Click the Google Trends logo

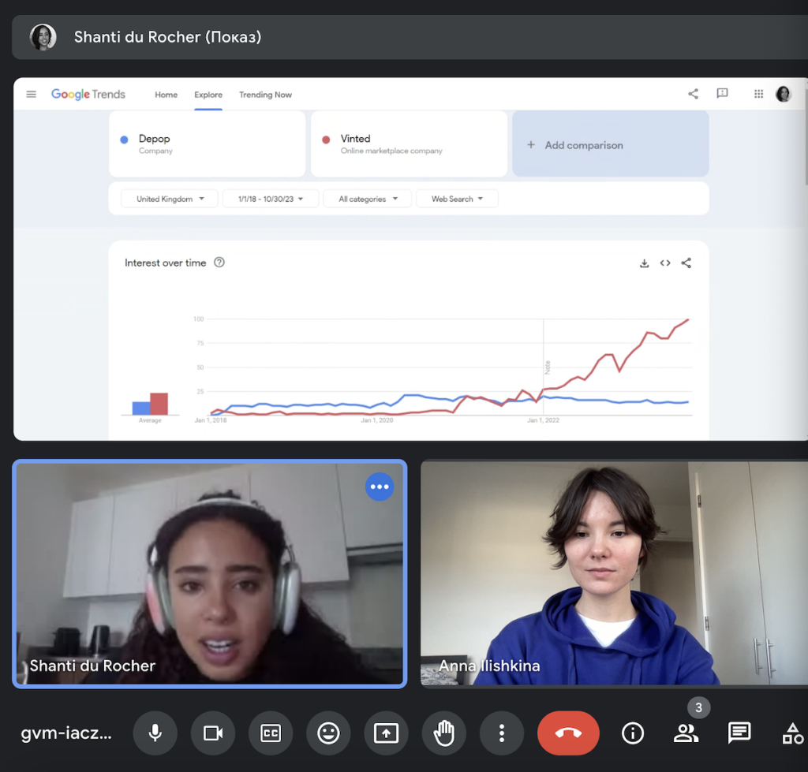click(x=88, y=95)
